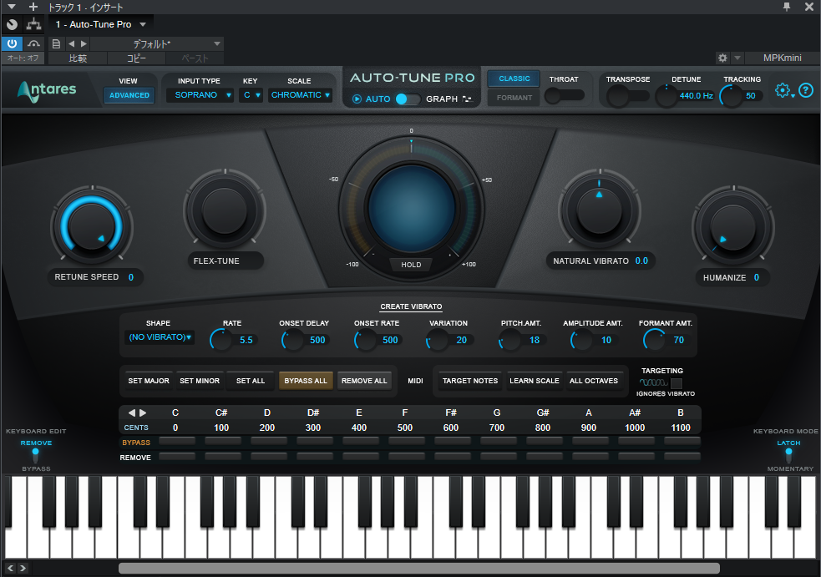Open the preset name dropdown
The image size is (821, 577).
[157, 43]
